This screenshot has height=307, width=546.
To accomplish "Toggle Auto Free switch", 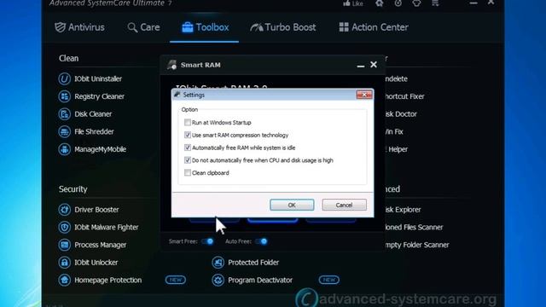I will tap(261, 241).
